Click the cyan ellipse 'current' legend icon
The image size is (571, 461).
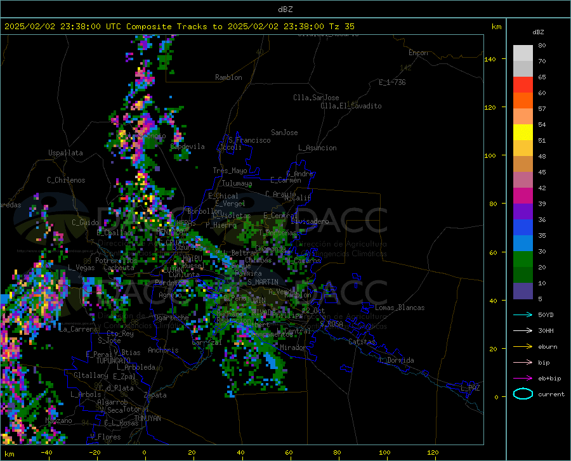[x=523, y=394]
